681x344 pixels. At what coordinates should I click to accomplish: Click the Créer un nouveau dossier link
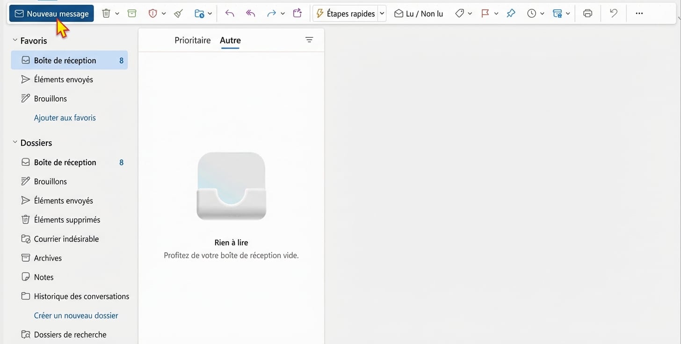point(76,315)
